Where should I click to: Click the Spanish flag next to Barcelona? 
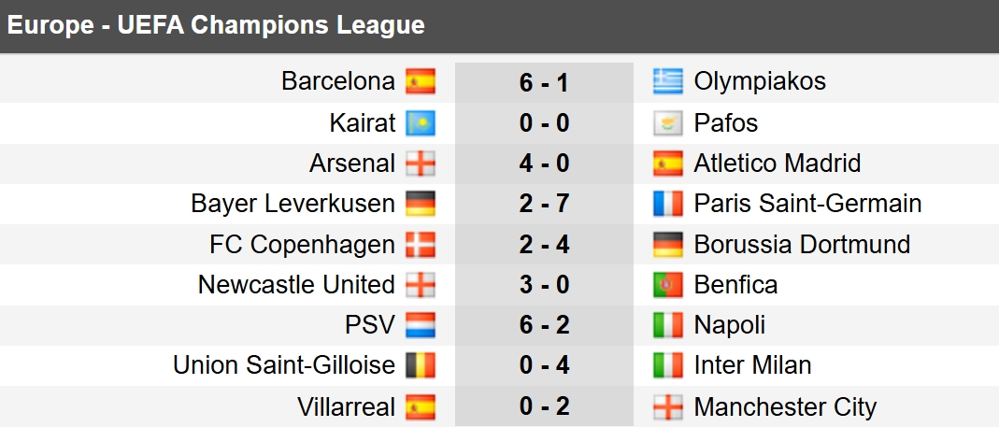click(421, 82)
